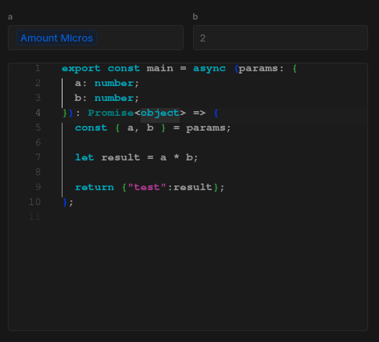Click 'const { a, b } = params;' line
379x342 pixels.
pos(152,128)
